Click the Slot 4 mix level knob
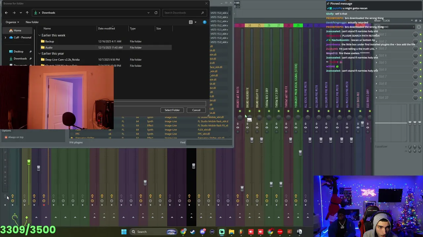 pos(415,55)
